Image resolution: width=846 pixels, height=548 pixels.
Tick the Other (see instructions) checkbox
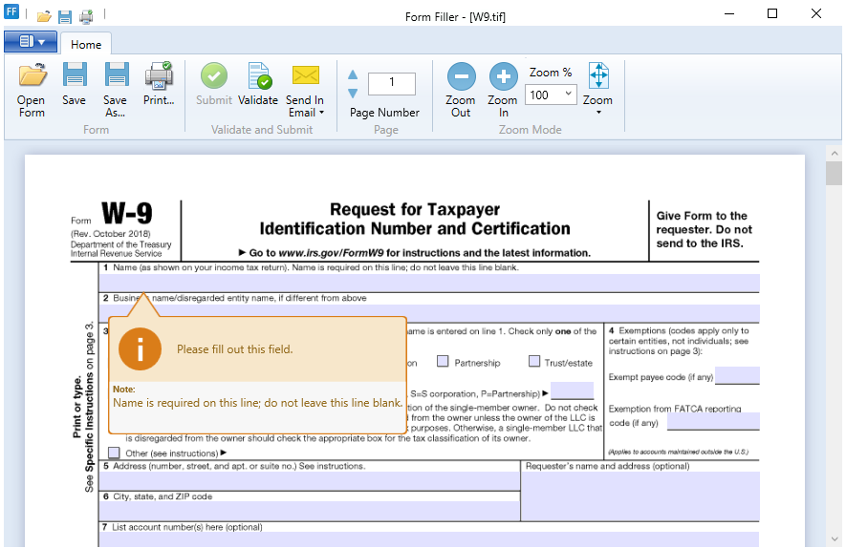[115, 453]
